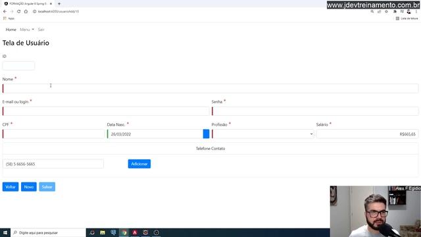Click the Data Nasc. date field
This screenshot has height=237, width=421.
pyautogui.click(x=155, y=134)
